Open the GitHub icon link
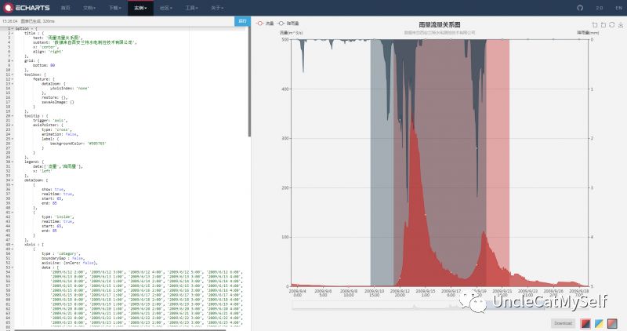This screenshot has height=331, width=627. tap(580, 8)
